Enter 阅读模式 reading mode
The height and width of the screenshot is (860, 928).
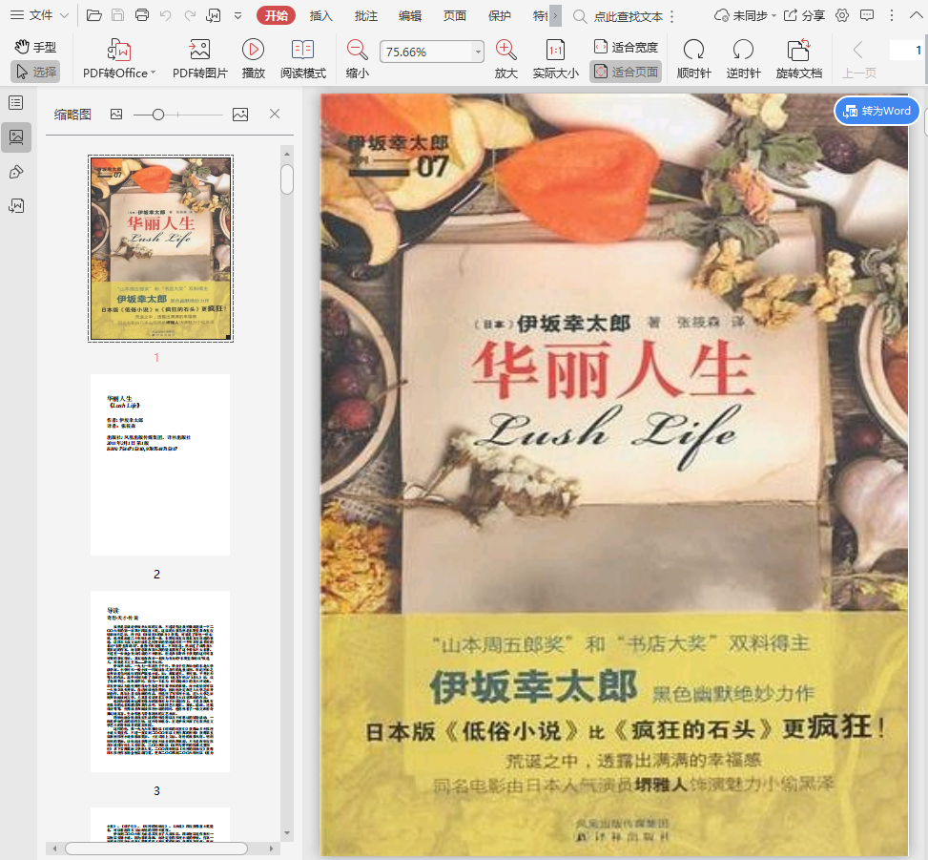click(x=303, y=58)
